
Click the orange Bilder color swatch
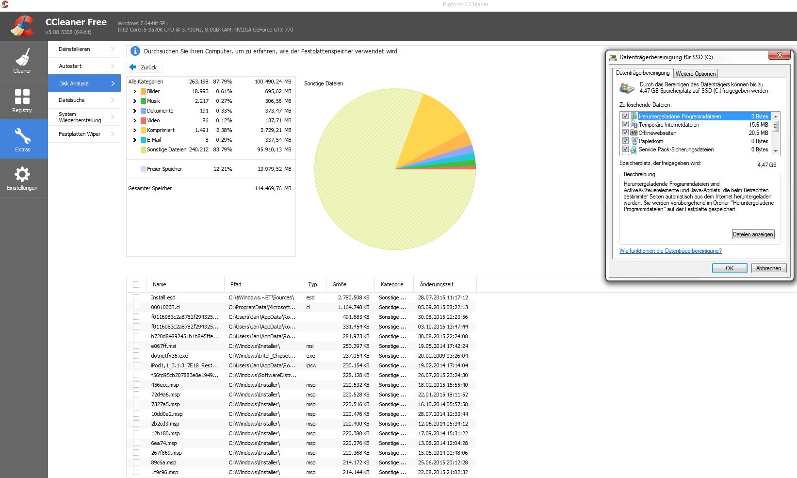point(143,91)
